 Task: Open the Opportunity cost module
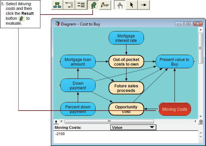pos(126,109)
